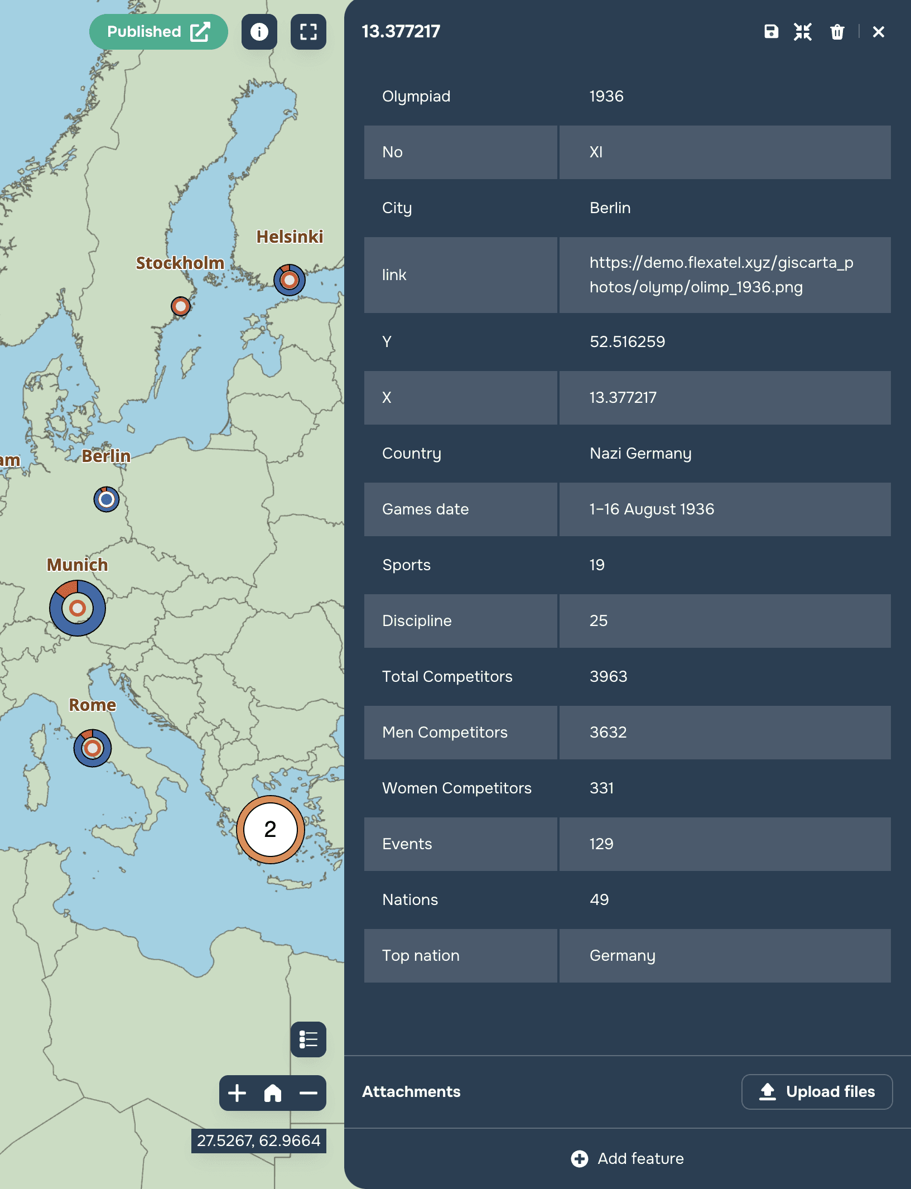The height and width of the screenshot is (1189, 911).
Task: Zoom out with the minus button
Action: (309, 1093)
